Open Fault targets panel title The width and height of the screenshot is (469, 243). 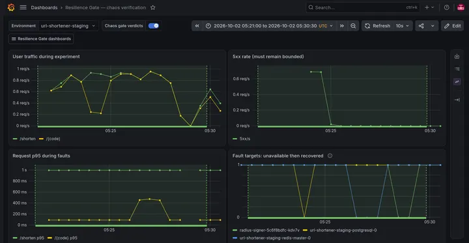point(278,156)
